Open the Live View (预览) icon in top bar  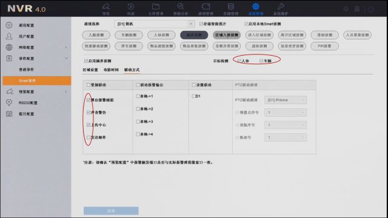pyautogui.click(x=106, y=7)
